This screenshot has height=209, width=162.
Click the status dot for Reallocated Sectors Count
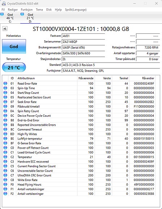pyautogui.click(x=5, y=97)
